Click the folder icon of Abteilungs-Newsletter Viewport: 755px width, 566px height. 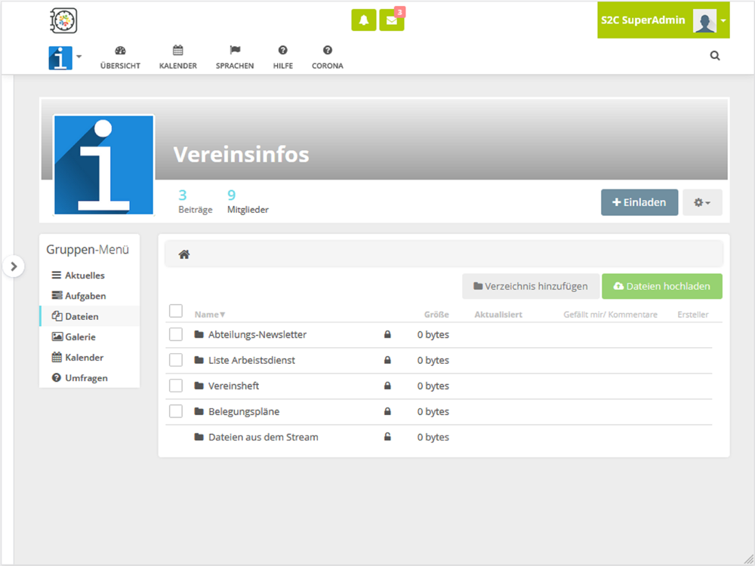tap(199, 334)
